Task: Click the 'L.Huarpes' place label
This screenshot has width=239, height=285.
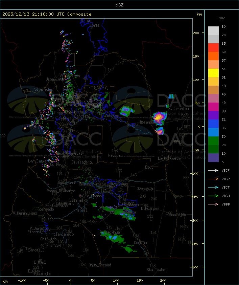Action: (x=150, y=209)
